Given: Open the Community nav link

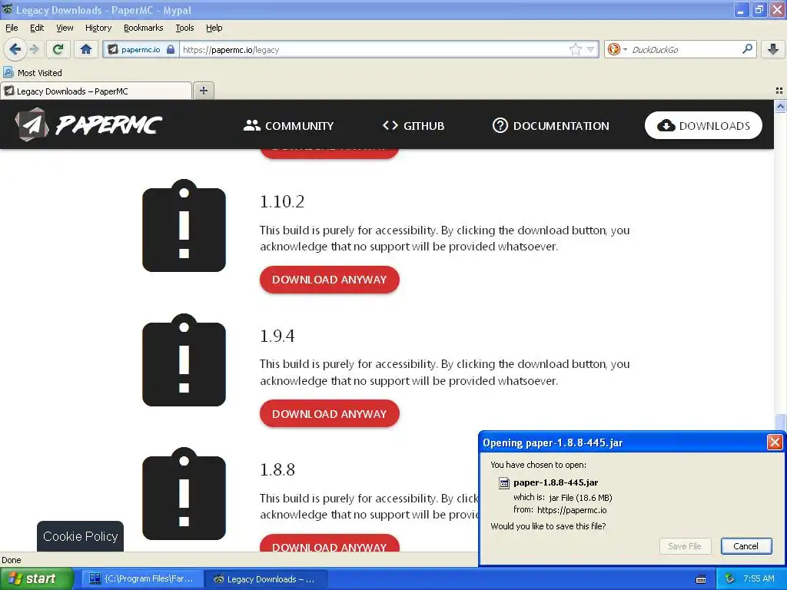Looking at the screenshot, I should click(x=289, y=126).
